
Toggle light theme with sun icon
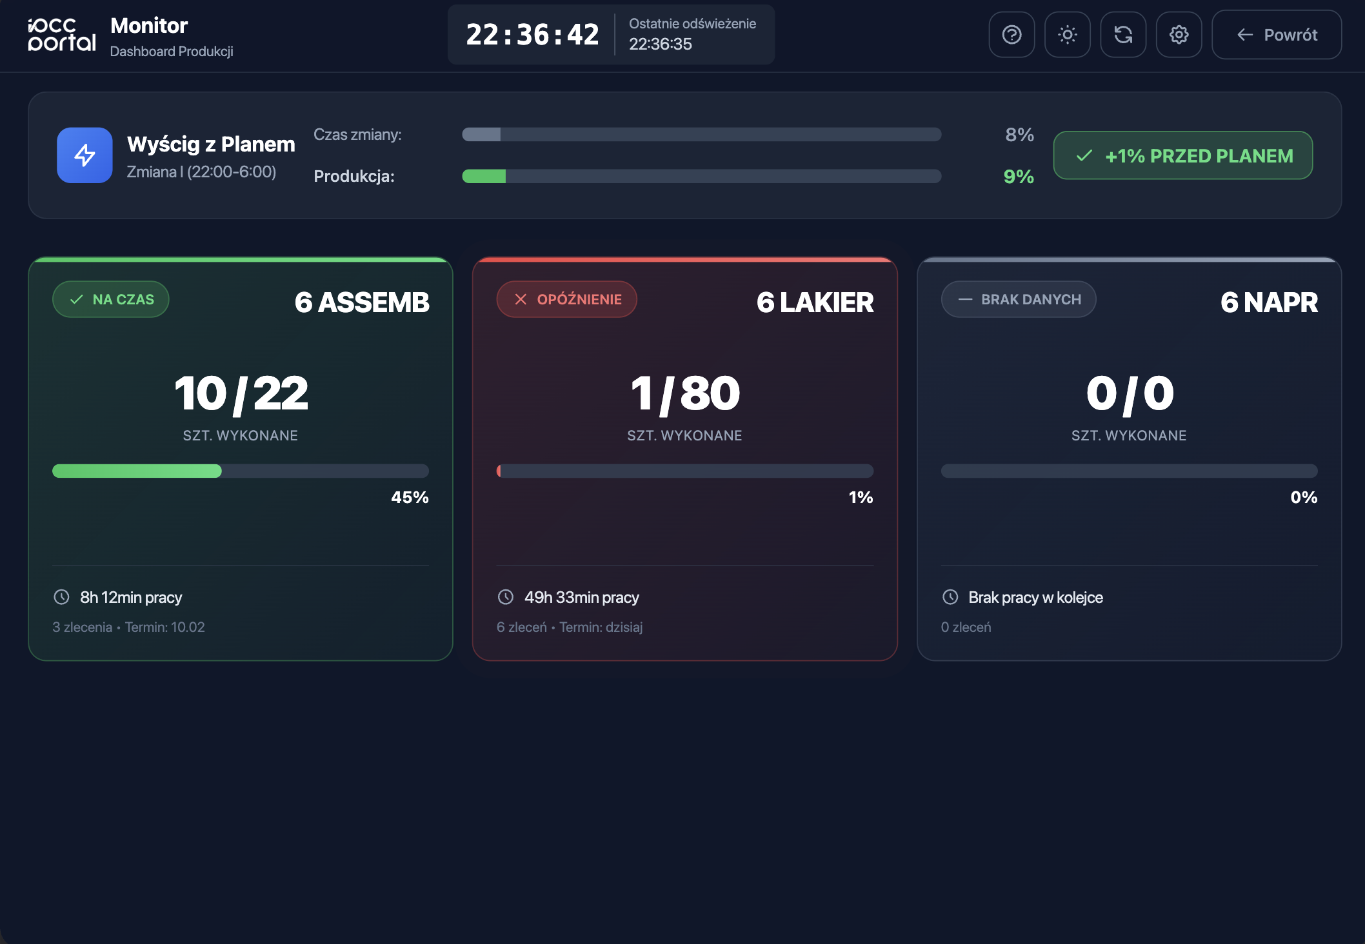coord(1068,35)
